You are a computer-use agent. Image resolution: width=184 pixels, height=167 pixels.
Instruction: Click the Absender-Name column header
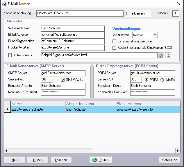[90, 104]
